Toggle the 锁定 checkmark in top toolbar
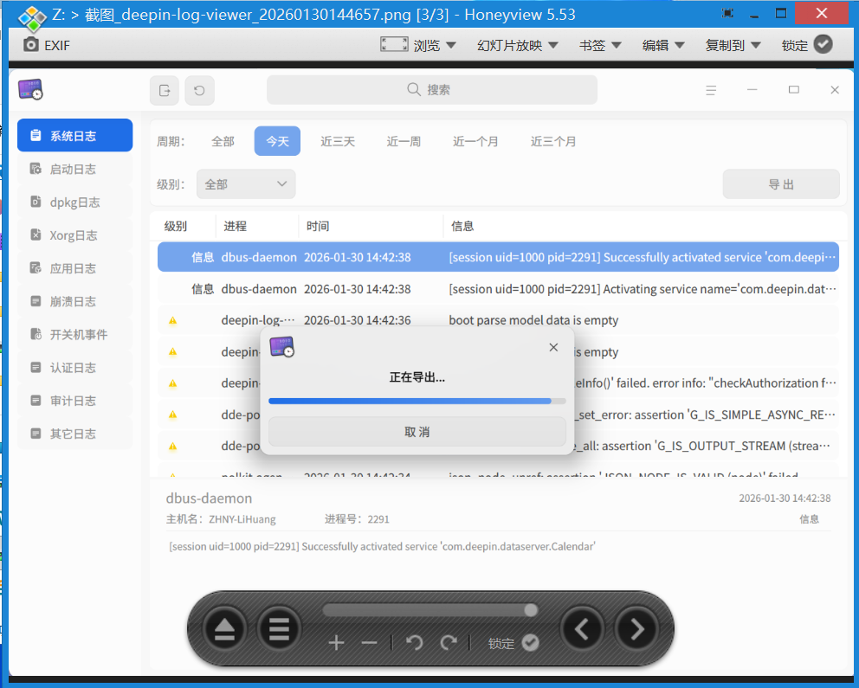859x688 pixels. click(823, 44)
